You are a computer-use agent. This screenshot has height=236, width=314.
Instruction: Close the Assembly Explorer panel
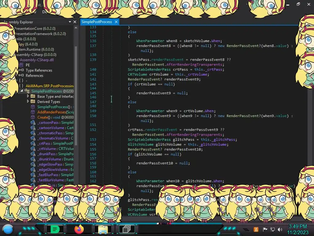coord(75,22)
